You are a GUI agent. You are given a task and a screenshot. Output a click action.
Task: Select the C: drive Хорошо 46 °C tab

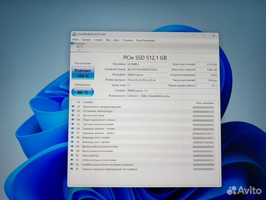click(80, 47)
